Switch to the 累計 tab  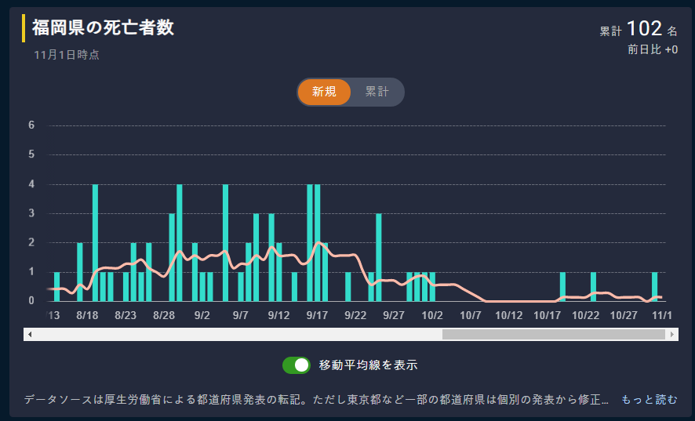coord(377,93)
